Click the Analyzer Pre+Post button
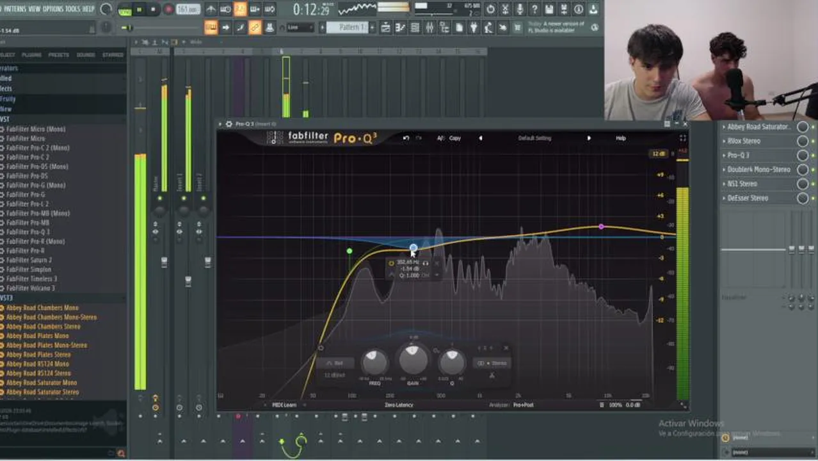Viewport: 818px width, 461px height. [524, 405]
